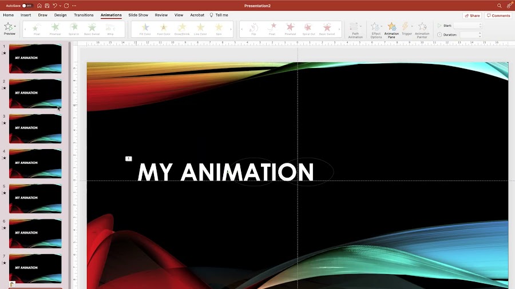Apply the Spin emphasis effect

[219, 29]
